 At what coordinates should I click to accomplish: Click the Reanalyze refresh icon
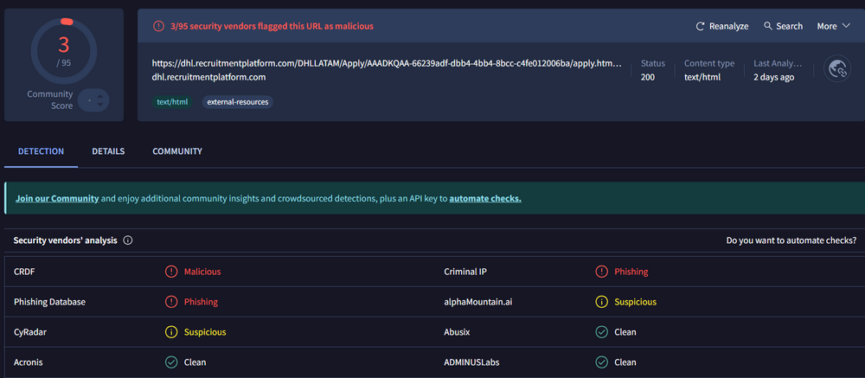click(x=701, y=26)
